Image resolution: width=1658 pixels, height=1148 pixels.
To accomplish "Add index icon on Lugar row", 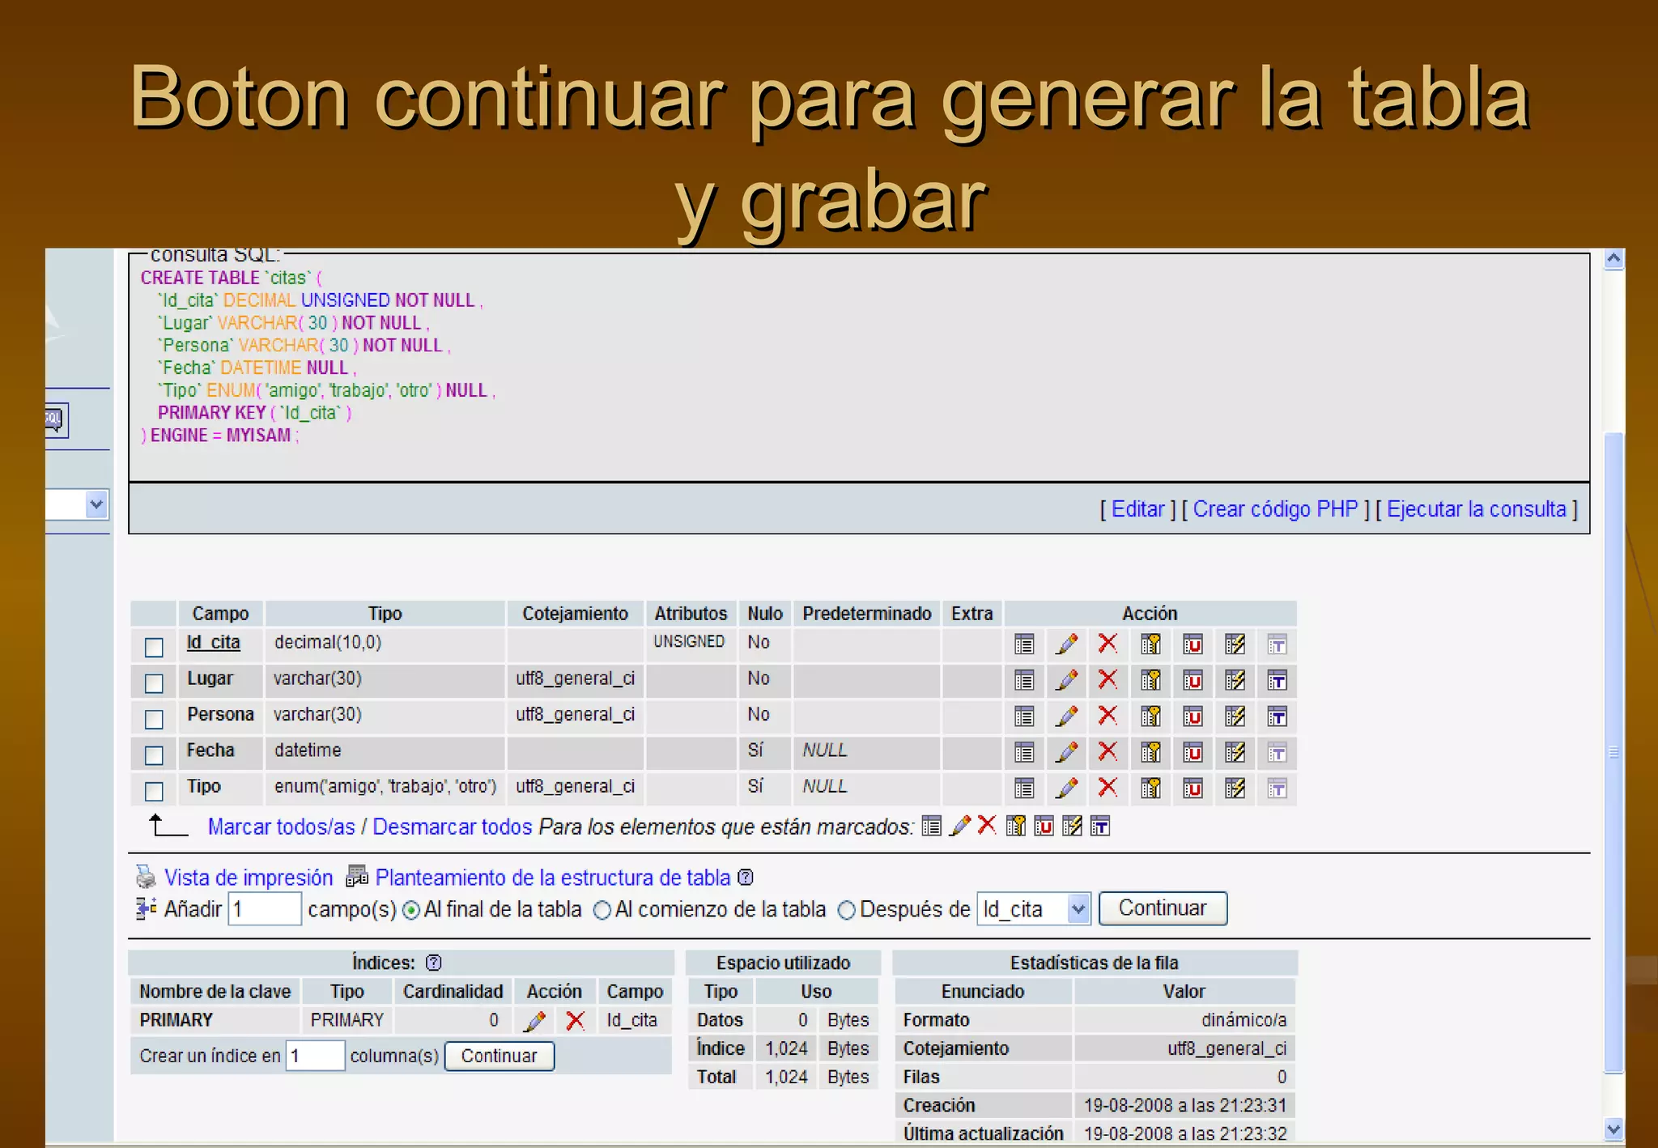I will pos(1235,680).
